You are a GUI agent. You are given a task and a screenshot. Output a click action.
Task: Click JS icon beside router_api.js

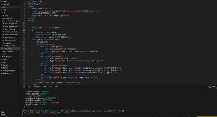click(x=2, y=57)
